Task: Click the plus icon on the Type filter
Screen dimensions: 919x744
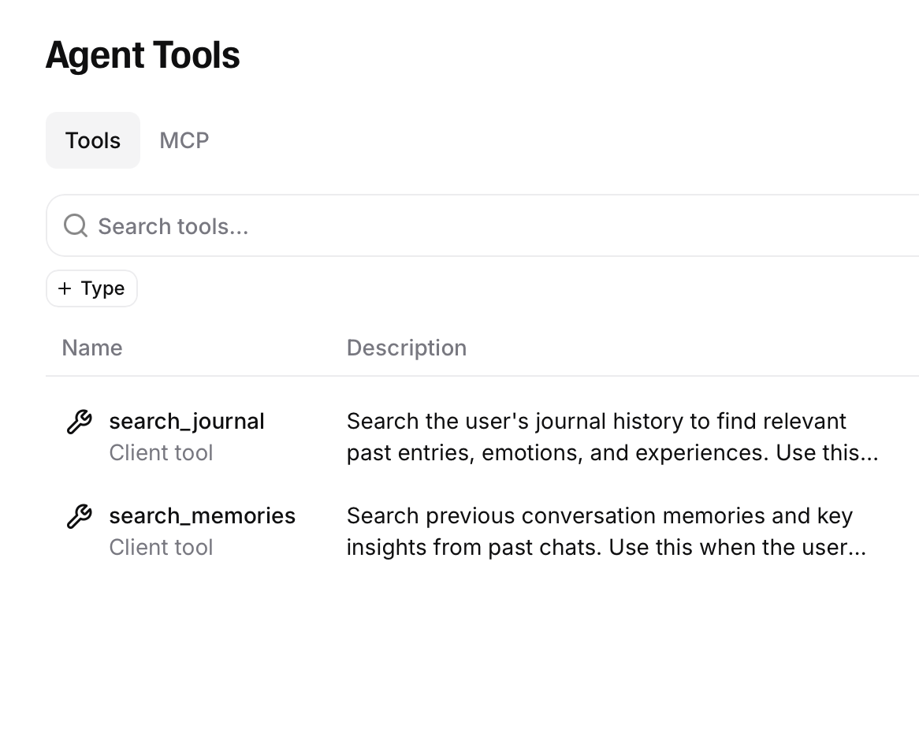Action: coord(65,288)
